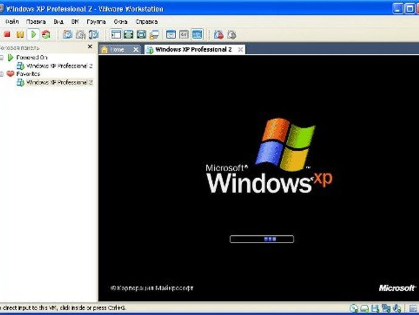Open the Файл menu
Screen dimensions: 419x315
pyautogui.click(x=12, y=22)
